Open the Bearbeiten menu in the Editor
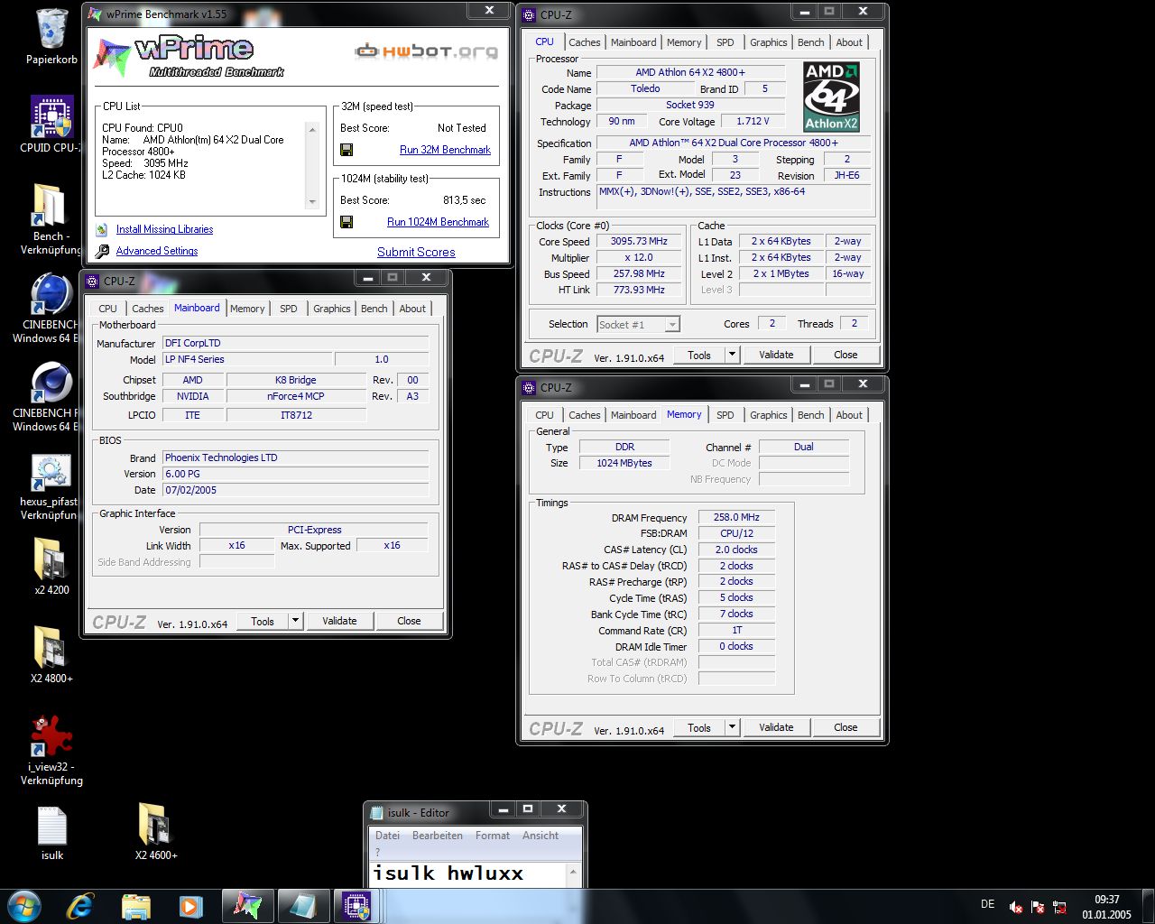 (438, 836)
